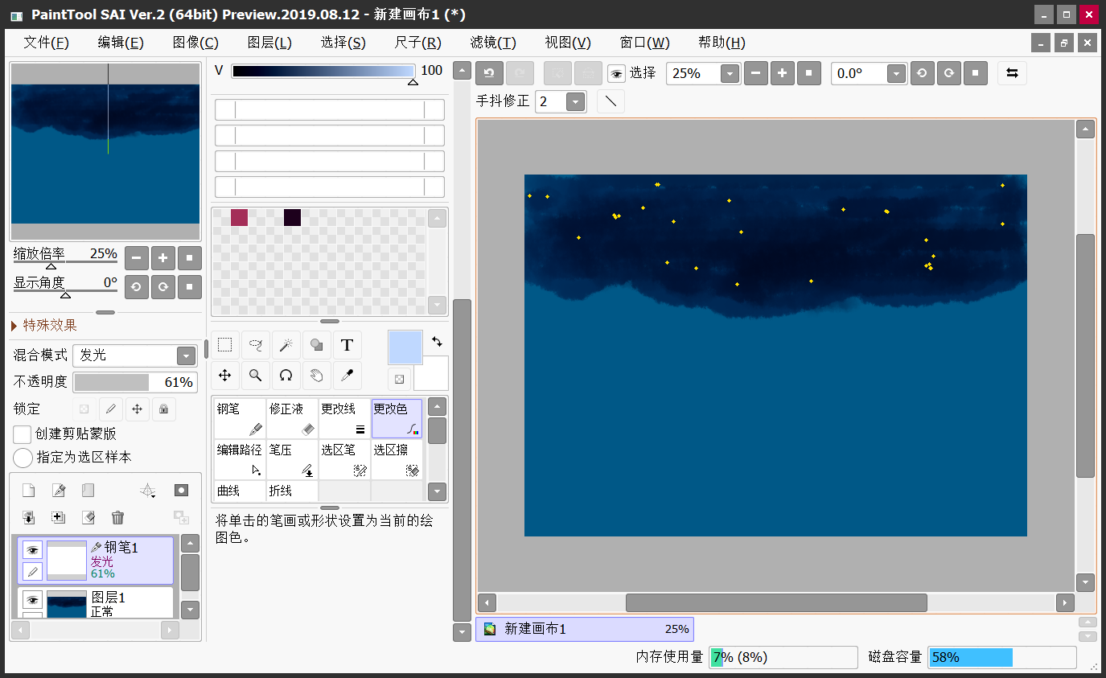Toggle lock moving for layer
This screenshot has width=1106, height=678.
[137, 409]
